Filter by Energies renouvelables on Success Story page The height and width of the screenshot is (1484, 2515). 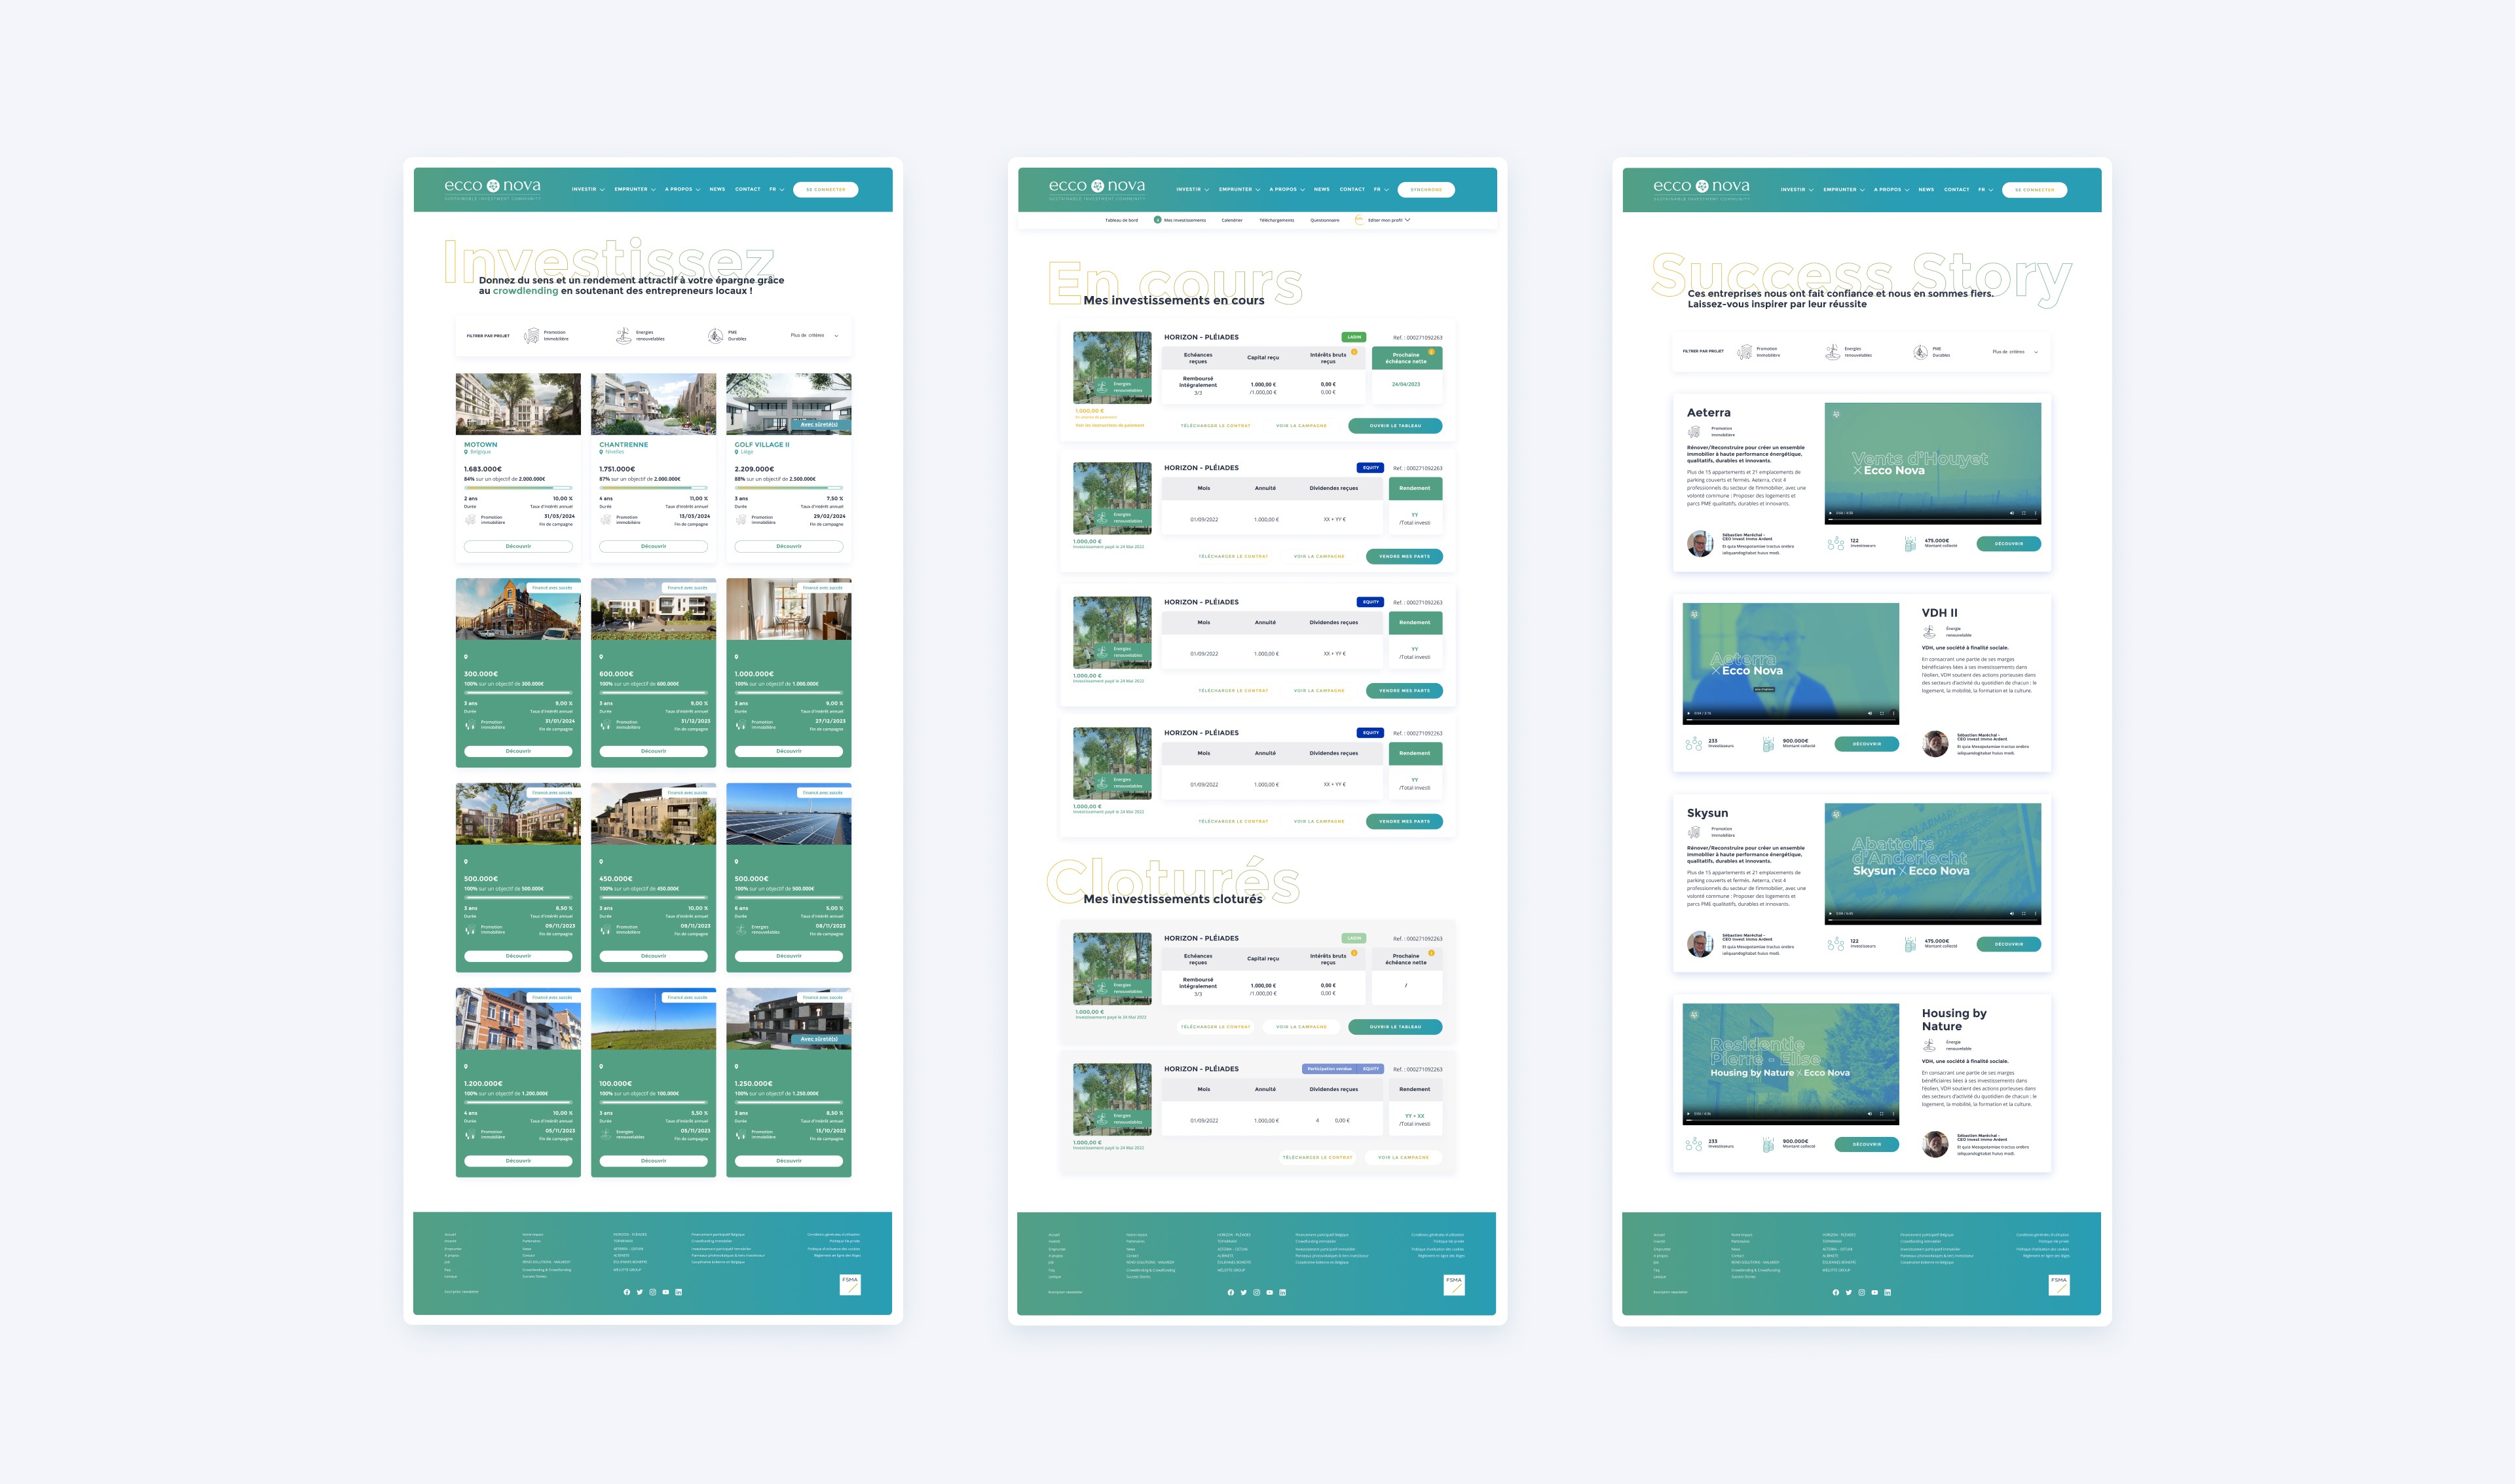coord(1849,352)
